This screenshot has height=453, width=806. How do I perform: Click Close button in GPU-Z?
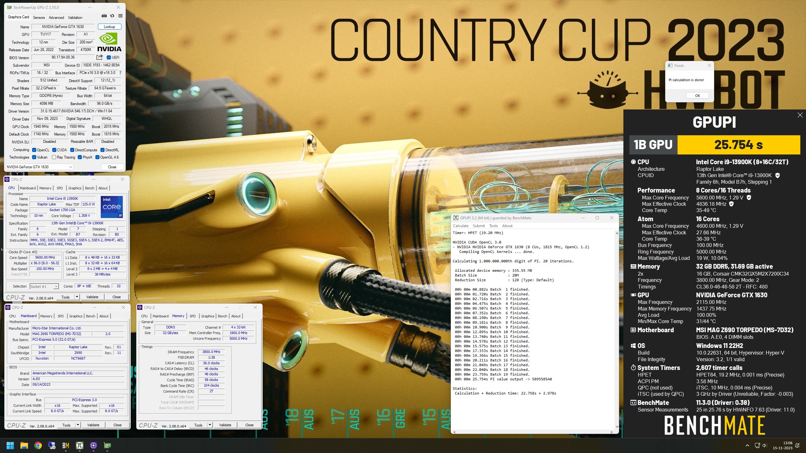[112, 167]
